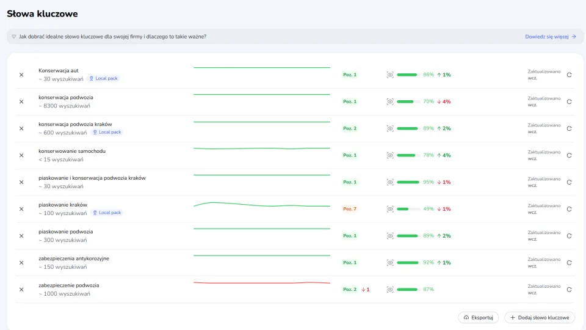
Task: Click keyword 'piaskowanie podwozia'
Action: coord(66,232)
